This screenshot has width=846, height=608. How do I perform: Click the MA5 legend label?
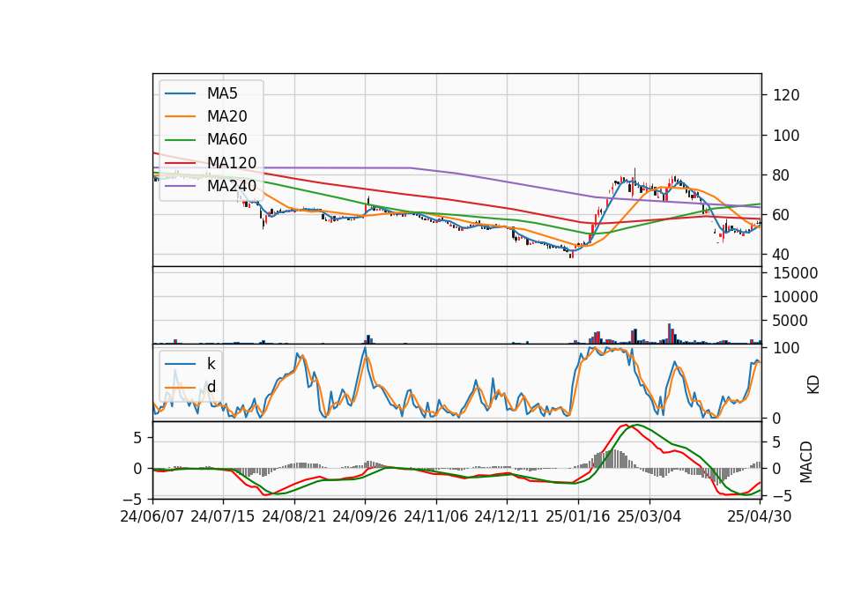pyautogui.click(x=222, y=93)
